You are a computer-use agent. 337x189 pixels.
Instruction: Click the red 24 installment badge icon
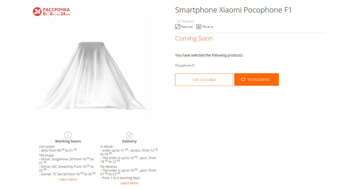click(37, 11)
